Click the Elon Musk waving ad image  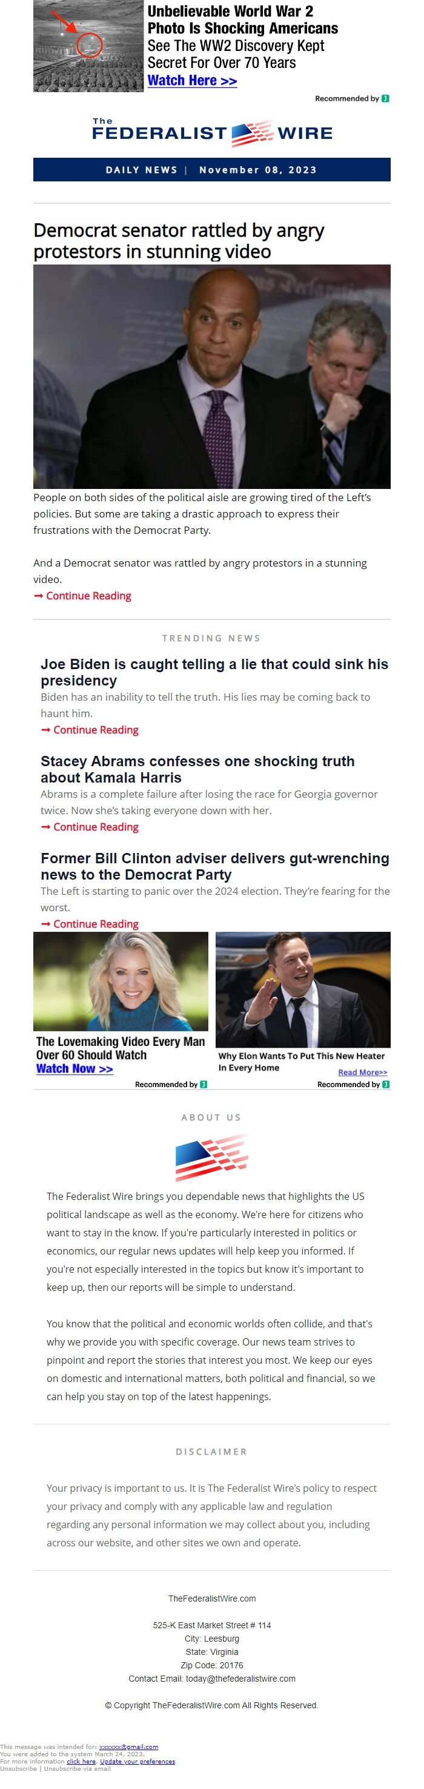pos(303,988)
